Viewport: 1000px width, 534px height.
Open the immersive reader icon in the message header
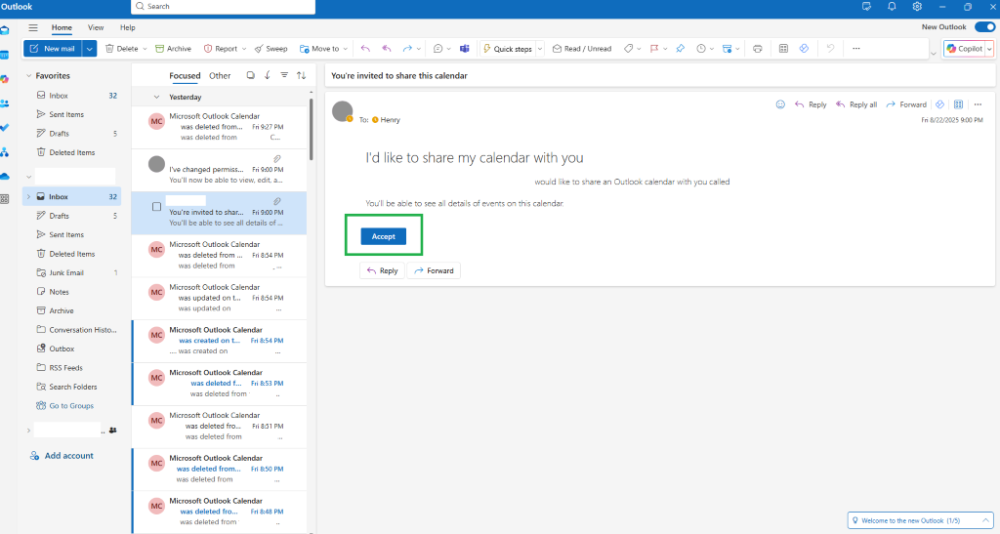pos(959,104)
